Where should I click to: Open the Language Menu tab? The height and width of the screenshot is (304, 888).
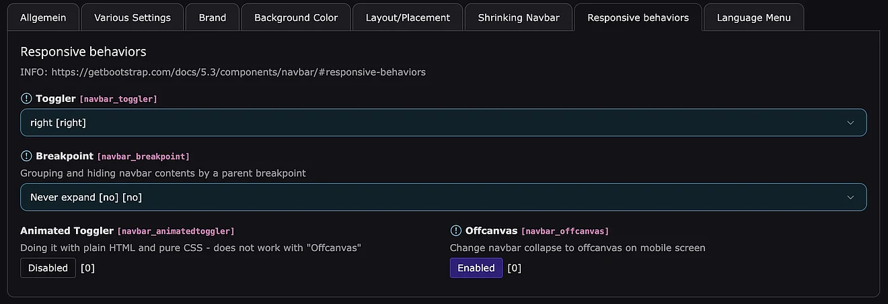753,17
